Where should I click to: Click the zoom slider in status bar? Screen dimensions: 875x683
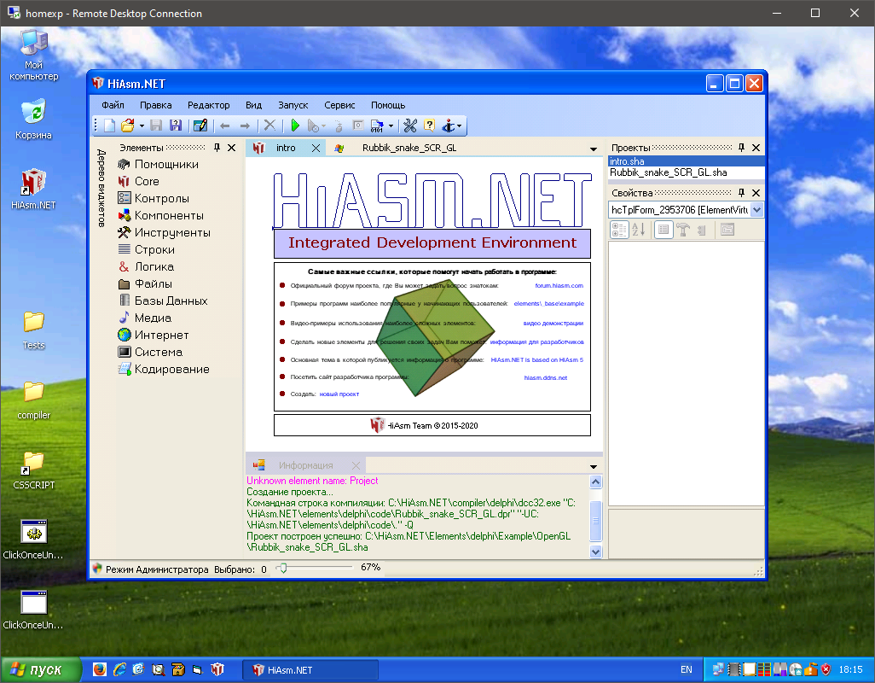point(284,568)
